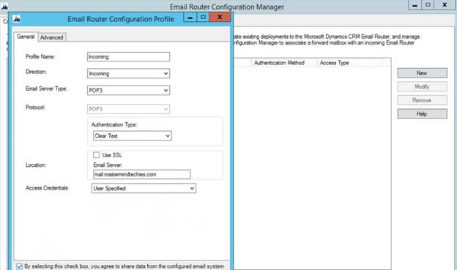This screenshot has height=270, width=457.
Task: Click the Email Server label text
Action: [x=108, y=165]
